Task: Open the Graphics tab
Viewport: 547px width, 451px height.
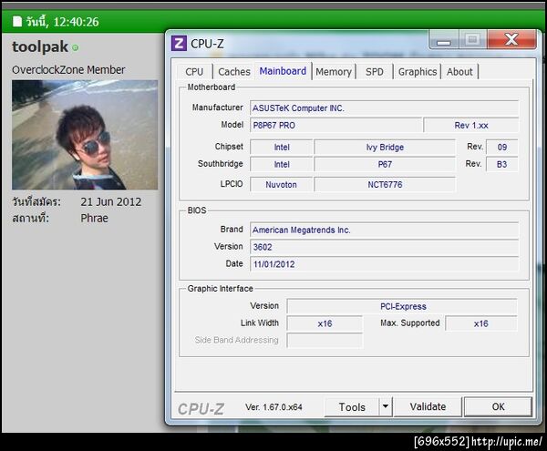Action: coord(418,72)
